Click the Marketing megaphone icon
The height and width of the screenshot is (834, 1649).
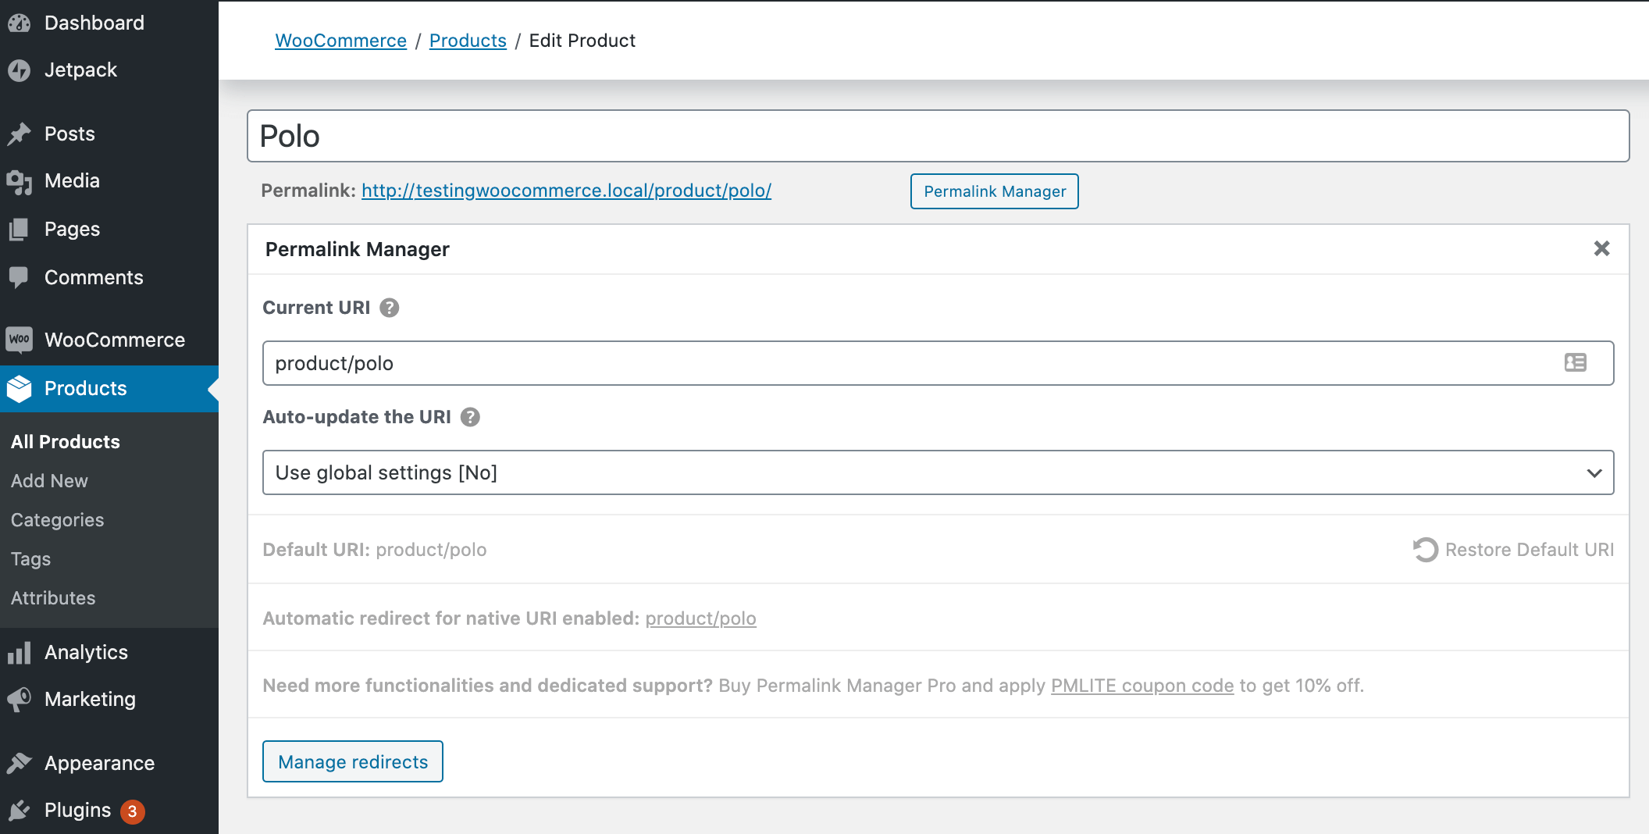point(20,699)
